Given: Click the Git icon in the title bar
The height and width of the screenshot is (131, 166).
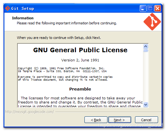Looking at the screenshot, I should (x=8, y=8).
